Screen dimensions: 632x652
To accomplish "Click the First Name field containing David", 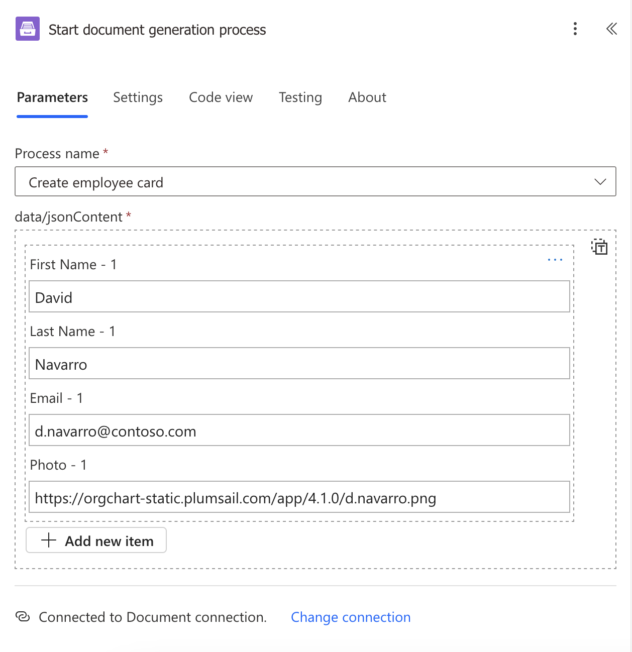I will 299,297.
